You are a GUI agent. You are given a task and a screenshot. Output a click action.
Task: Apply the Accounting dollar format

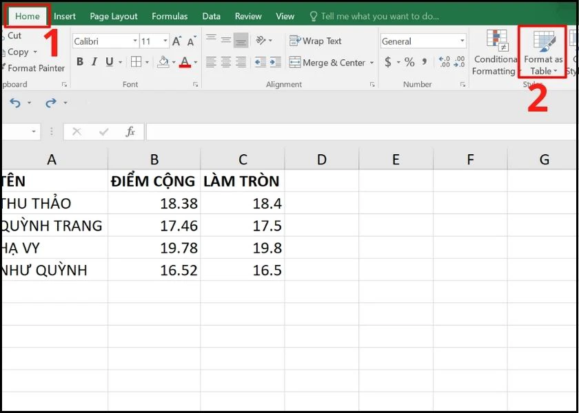387,62
